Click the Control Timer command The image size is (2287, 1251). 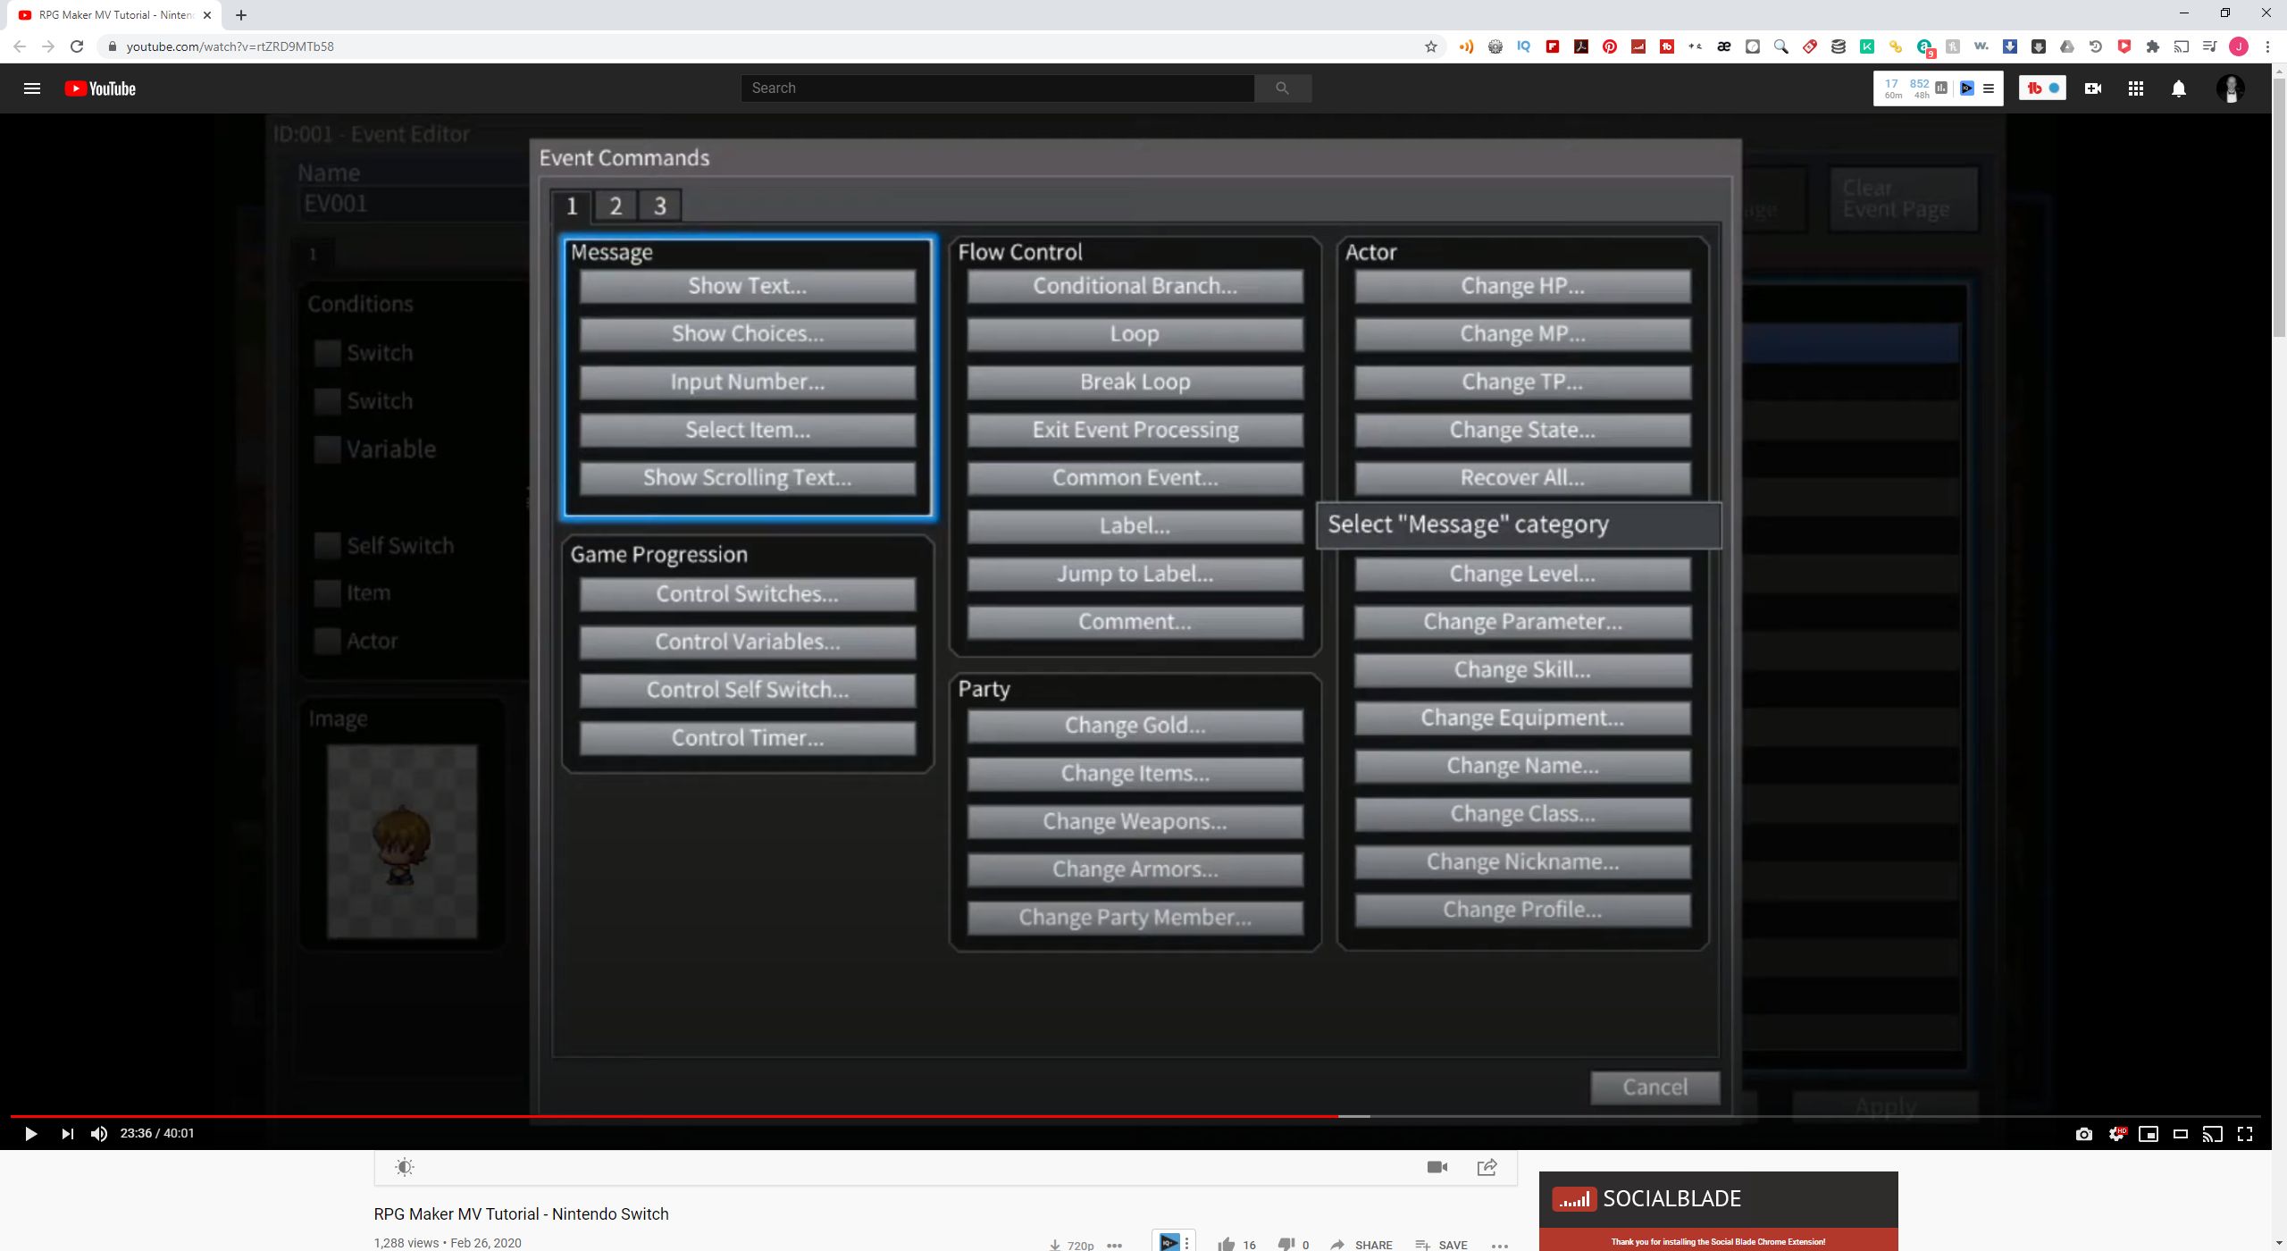(748, 738)
